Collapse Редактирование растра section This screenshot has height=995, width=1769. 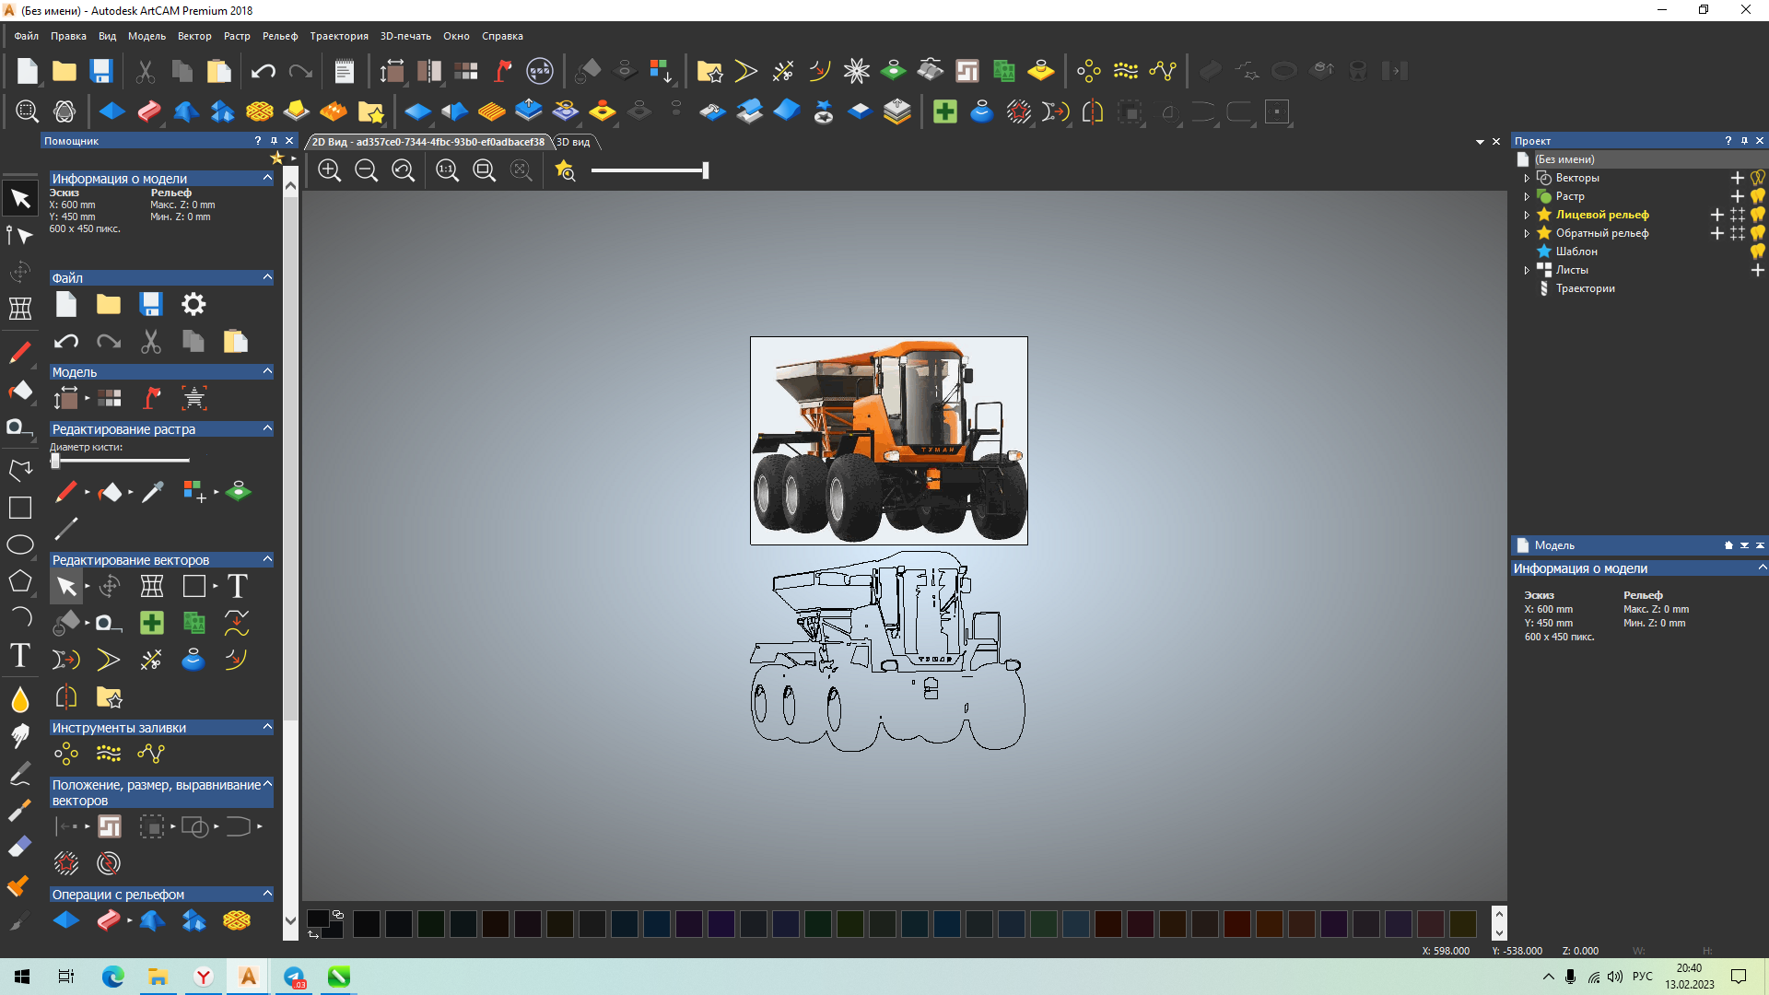point(267,428)
